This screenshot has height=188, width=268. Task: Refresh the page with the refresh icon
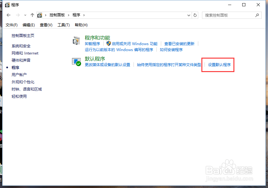pyautogui.click(x=195, y=15)
